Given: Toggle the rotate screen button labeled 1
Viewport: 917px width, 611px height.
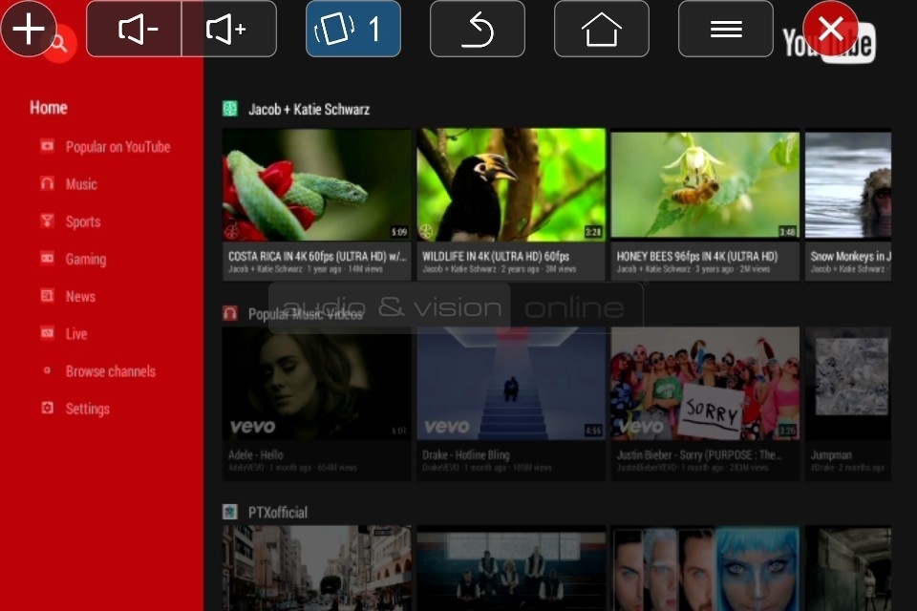Looking at the screenshot, I should (x=353, y=29).
